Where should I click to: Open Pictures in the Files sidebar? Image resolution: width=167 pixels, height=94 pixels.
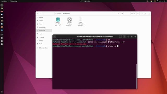44,37
